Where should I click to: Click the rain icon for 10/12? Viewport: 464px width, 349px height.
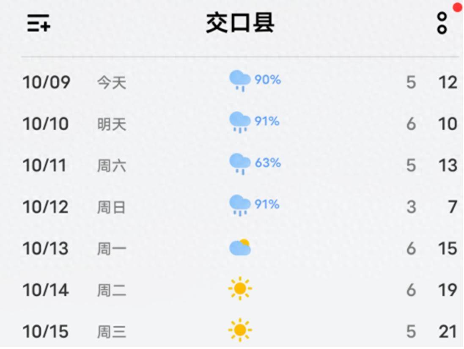tap(240, 205)
